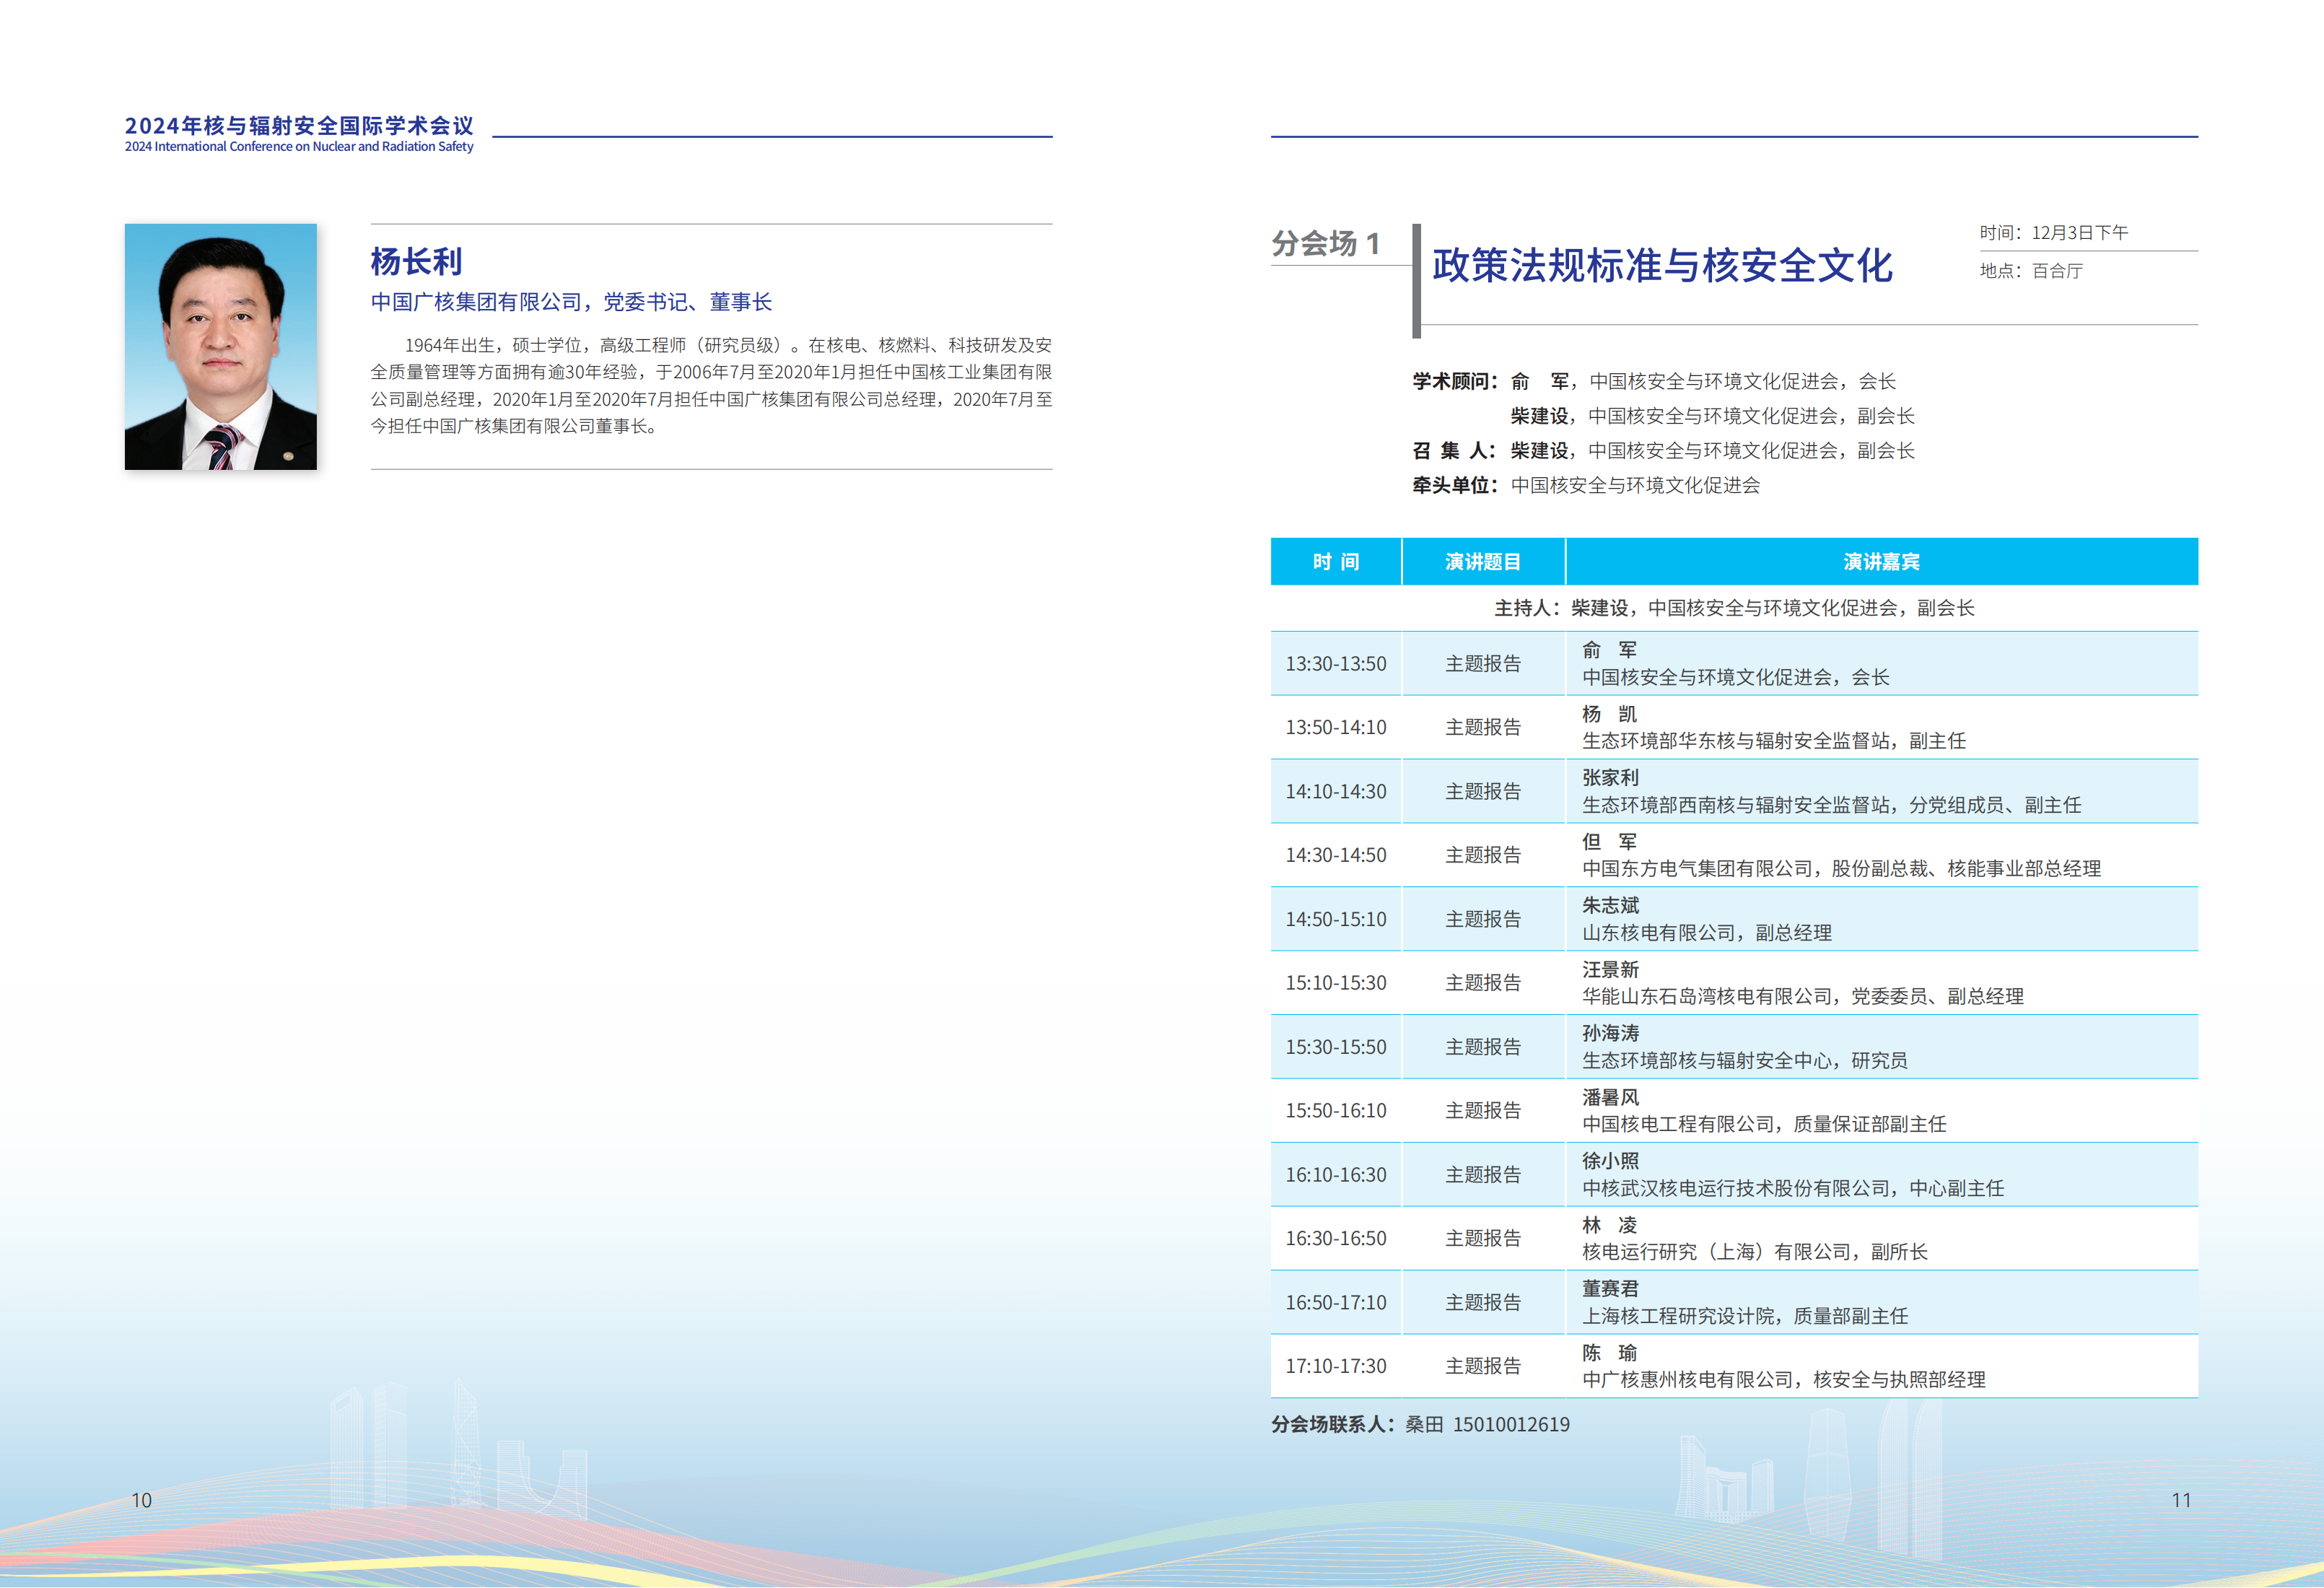The image size is (2324, 1588).
Task: Click the time cell 13:30-13:50
Action: [1336, 664]
